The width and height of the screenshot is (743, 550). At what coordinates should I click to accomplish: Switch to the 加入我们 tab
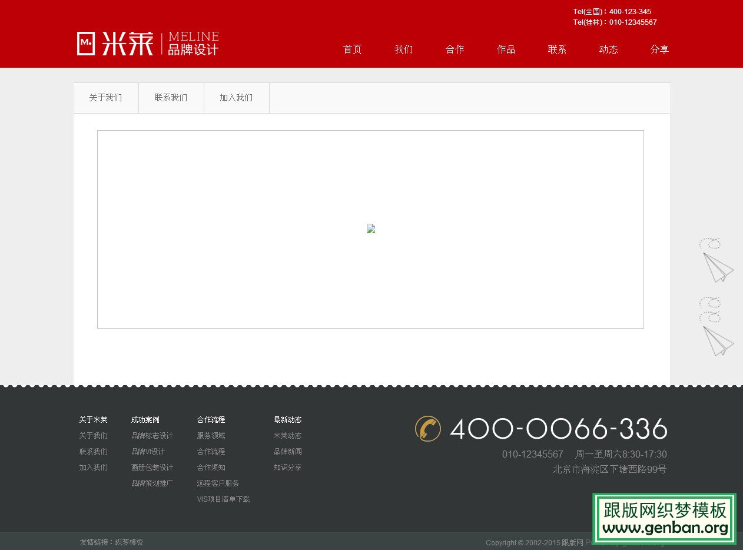pyautogui.click(x=236, y=97)
